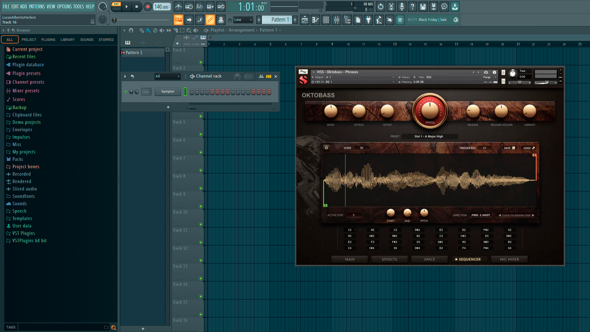Switch browser to SOUNDS tab
590x332 pixels.
87,39
